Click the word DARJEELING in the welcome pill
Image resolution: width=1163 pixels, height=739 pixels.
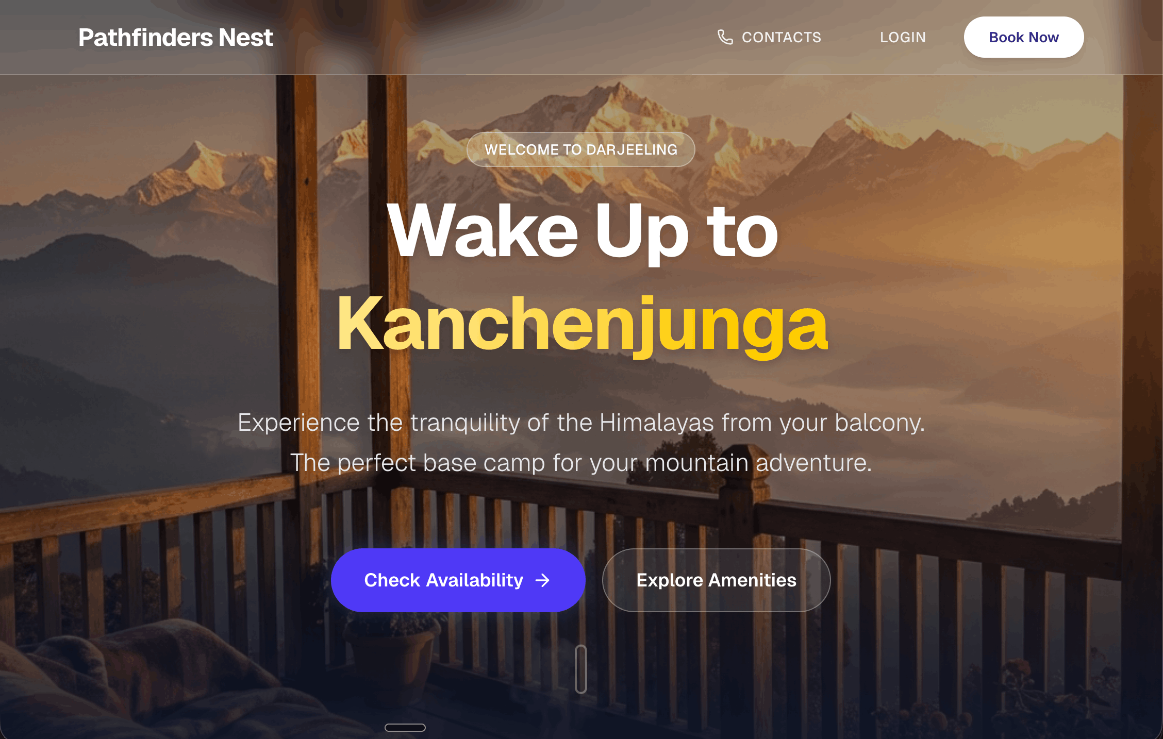pos(632,149)
